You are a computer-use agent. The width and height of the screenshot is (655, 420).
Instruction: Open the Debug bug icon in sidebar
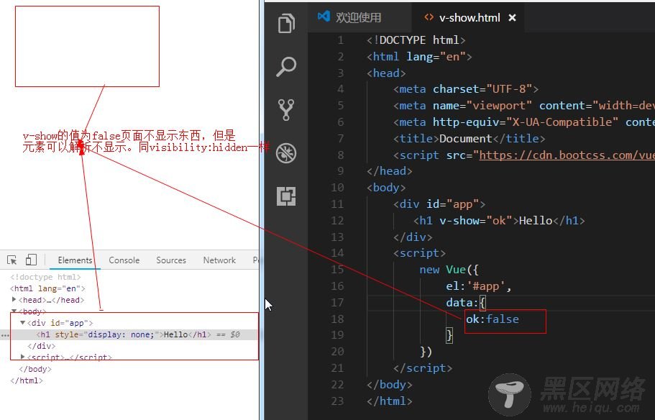click(x=286, y=153)
